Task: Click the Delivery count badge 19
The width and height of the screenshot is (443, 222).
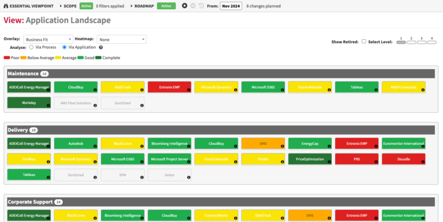Action: [x=33, y=130]
